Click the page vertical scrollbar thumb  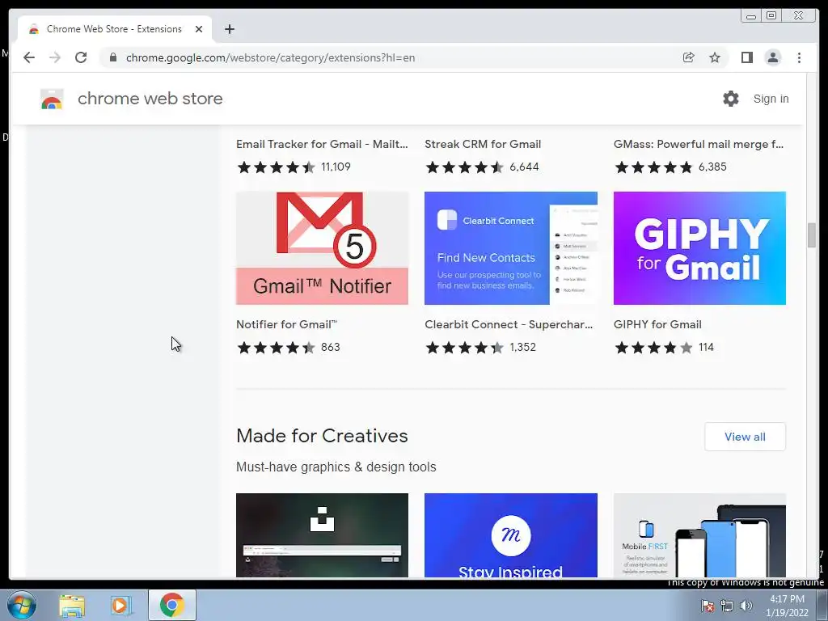pos(812,235)
